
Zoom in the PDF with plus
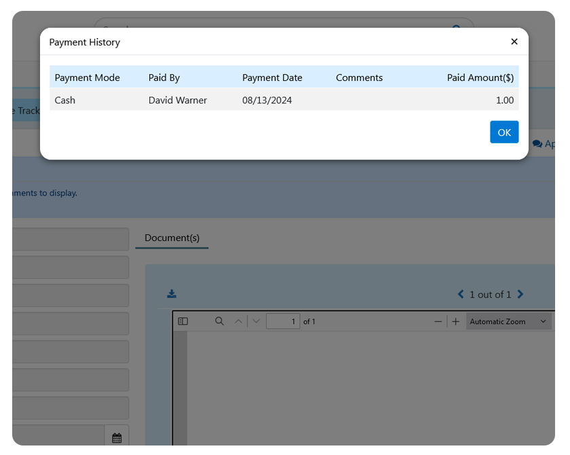coord(456,322)
